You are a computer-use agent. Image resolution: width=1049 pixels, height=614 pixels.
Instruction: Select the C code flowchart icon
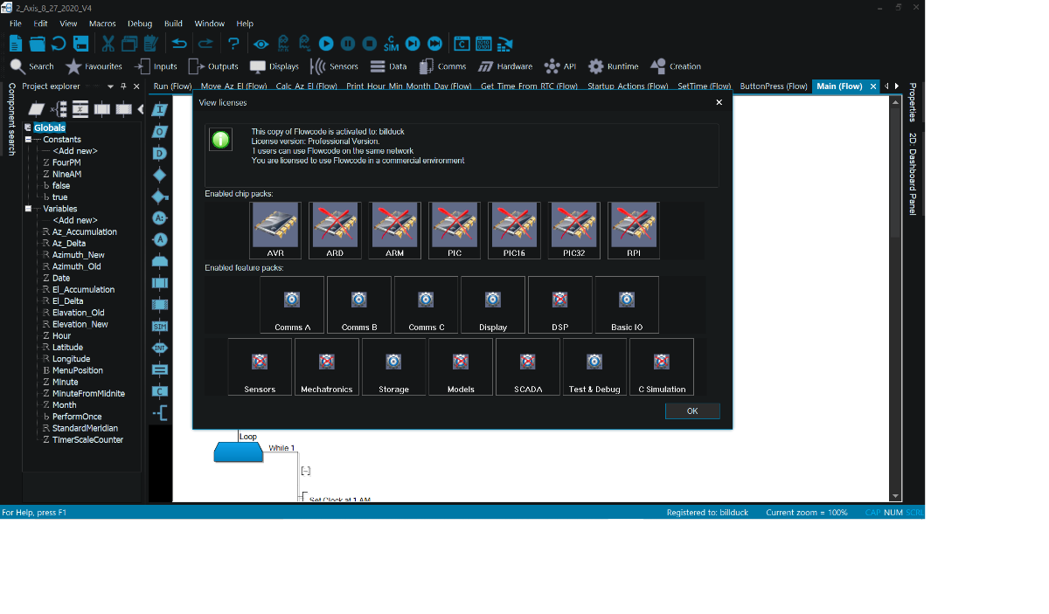pyautogui.click(x=159, y=391)
